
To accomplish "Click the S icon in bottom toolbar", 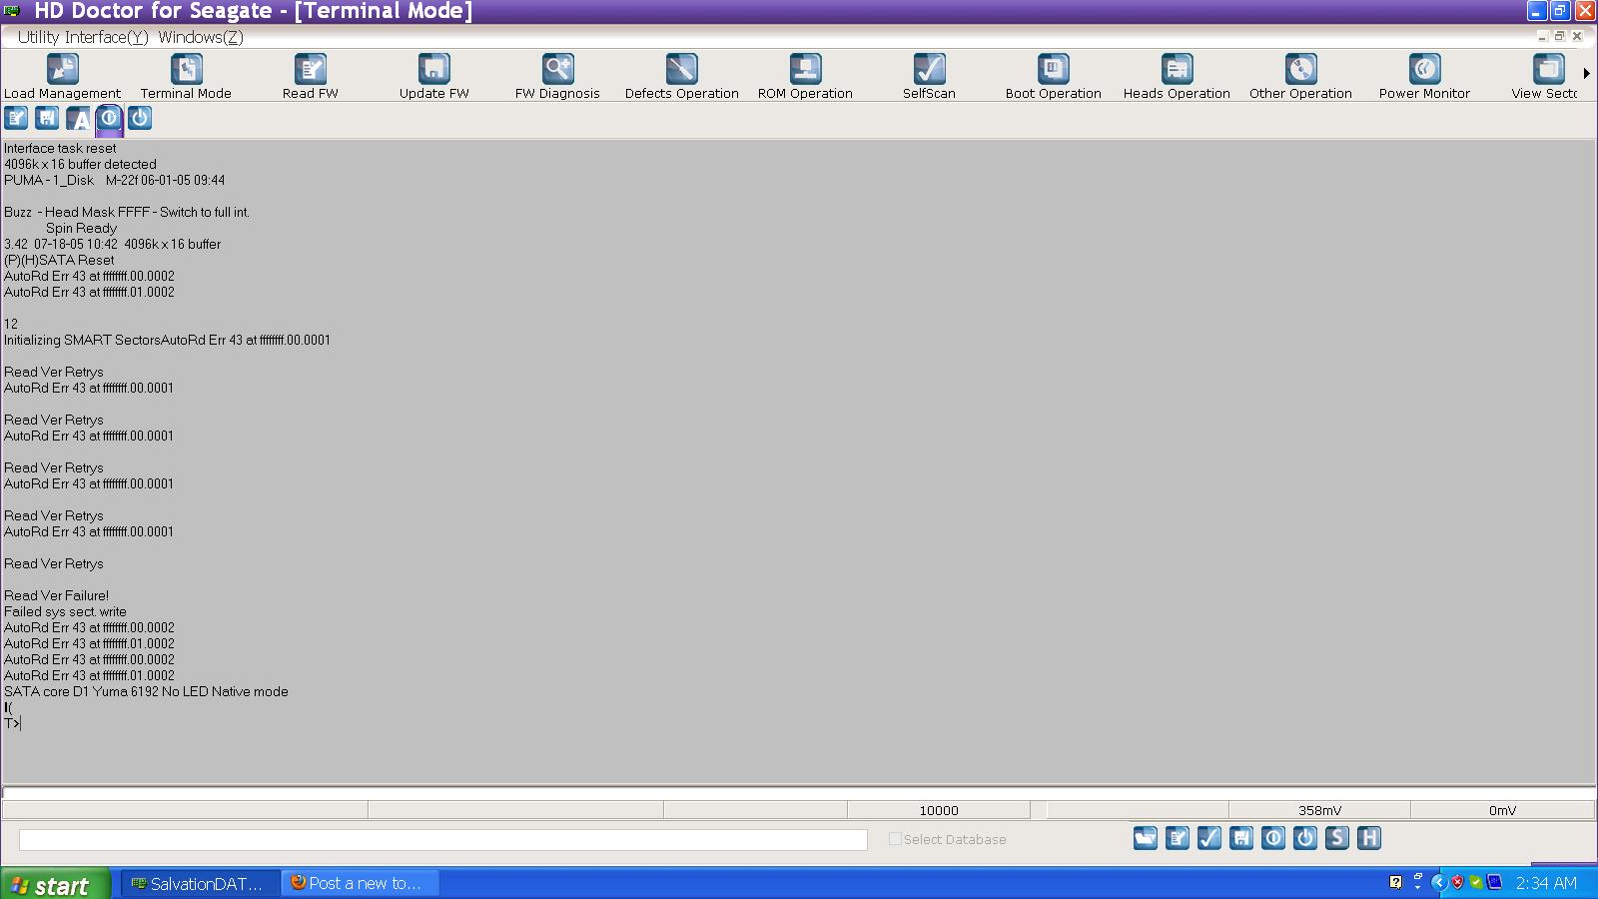I will tap(1337, 838).
